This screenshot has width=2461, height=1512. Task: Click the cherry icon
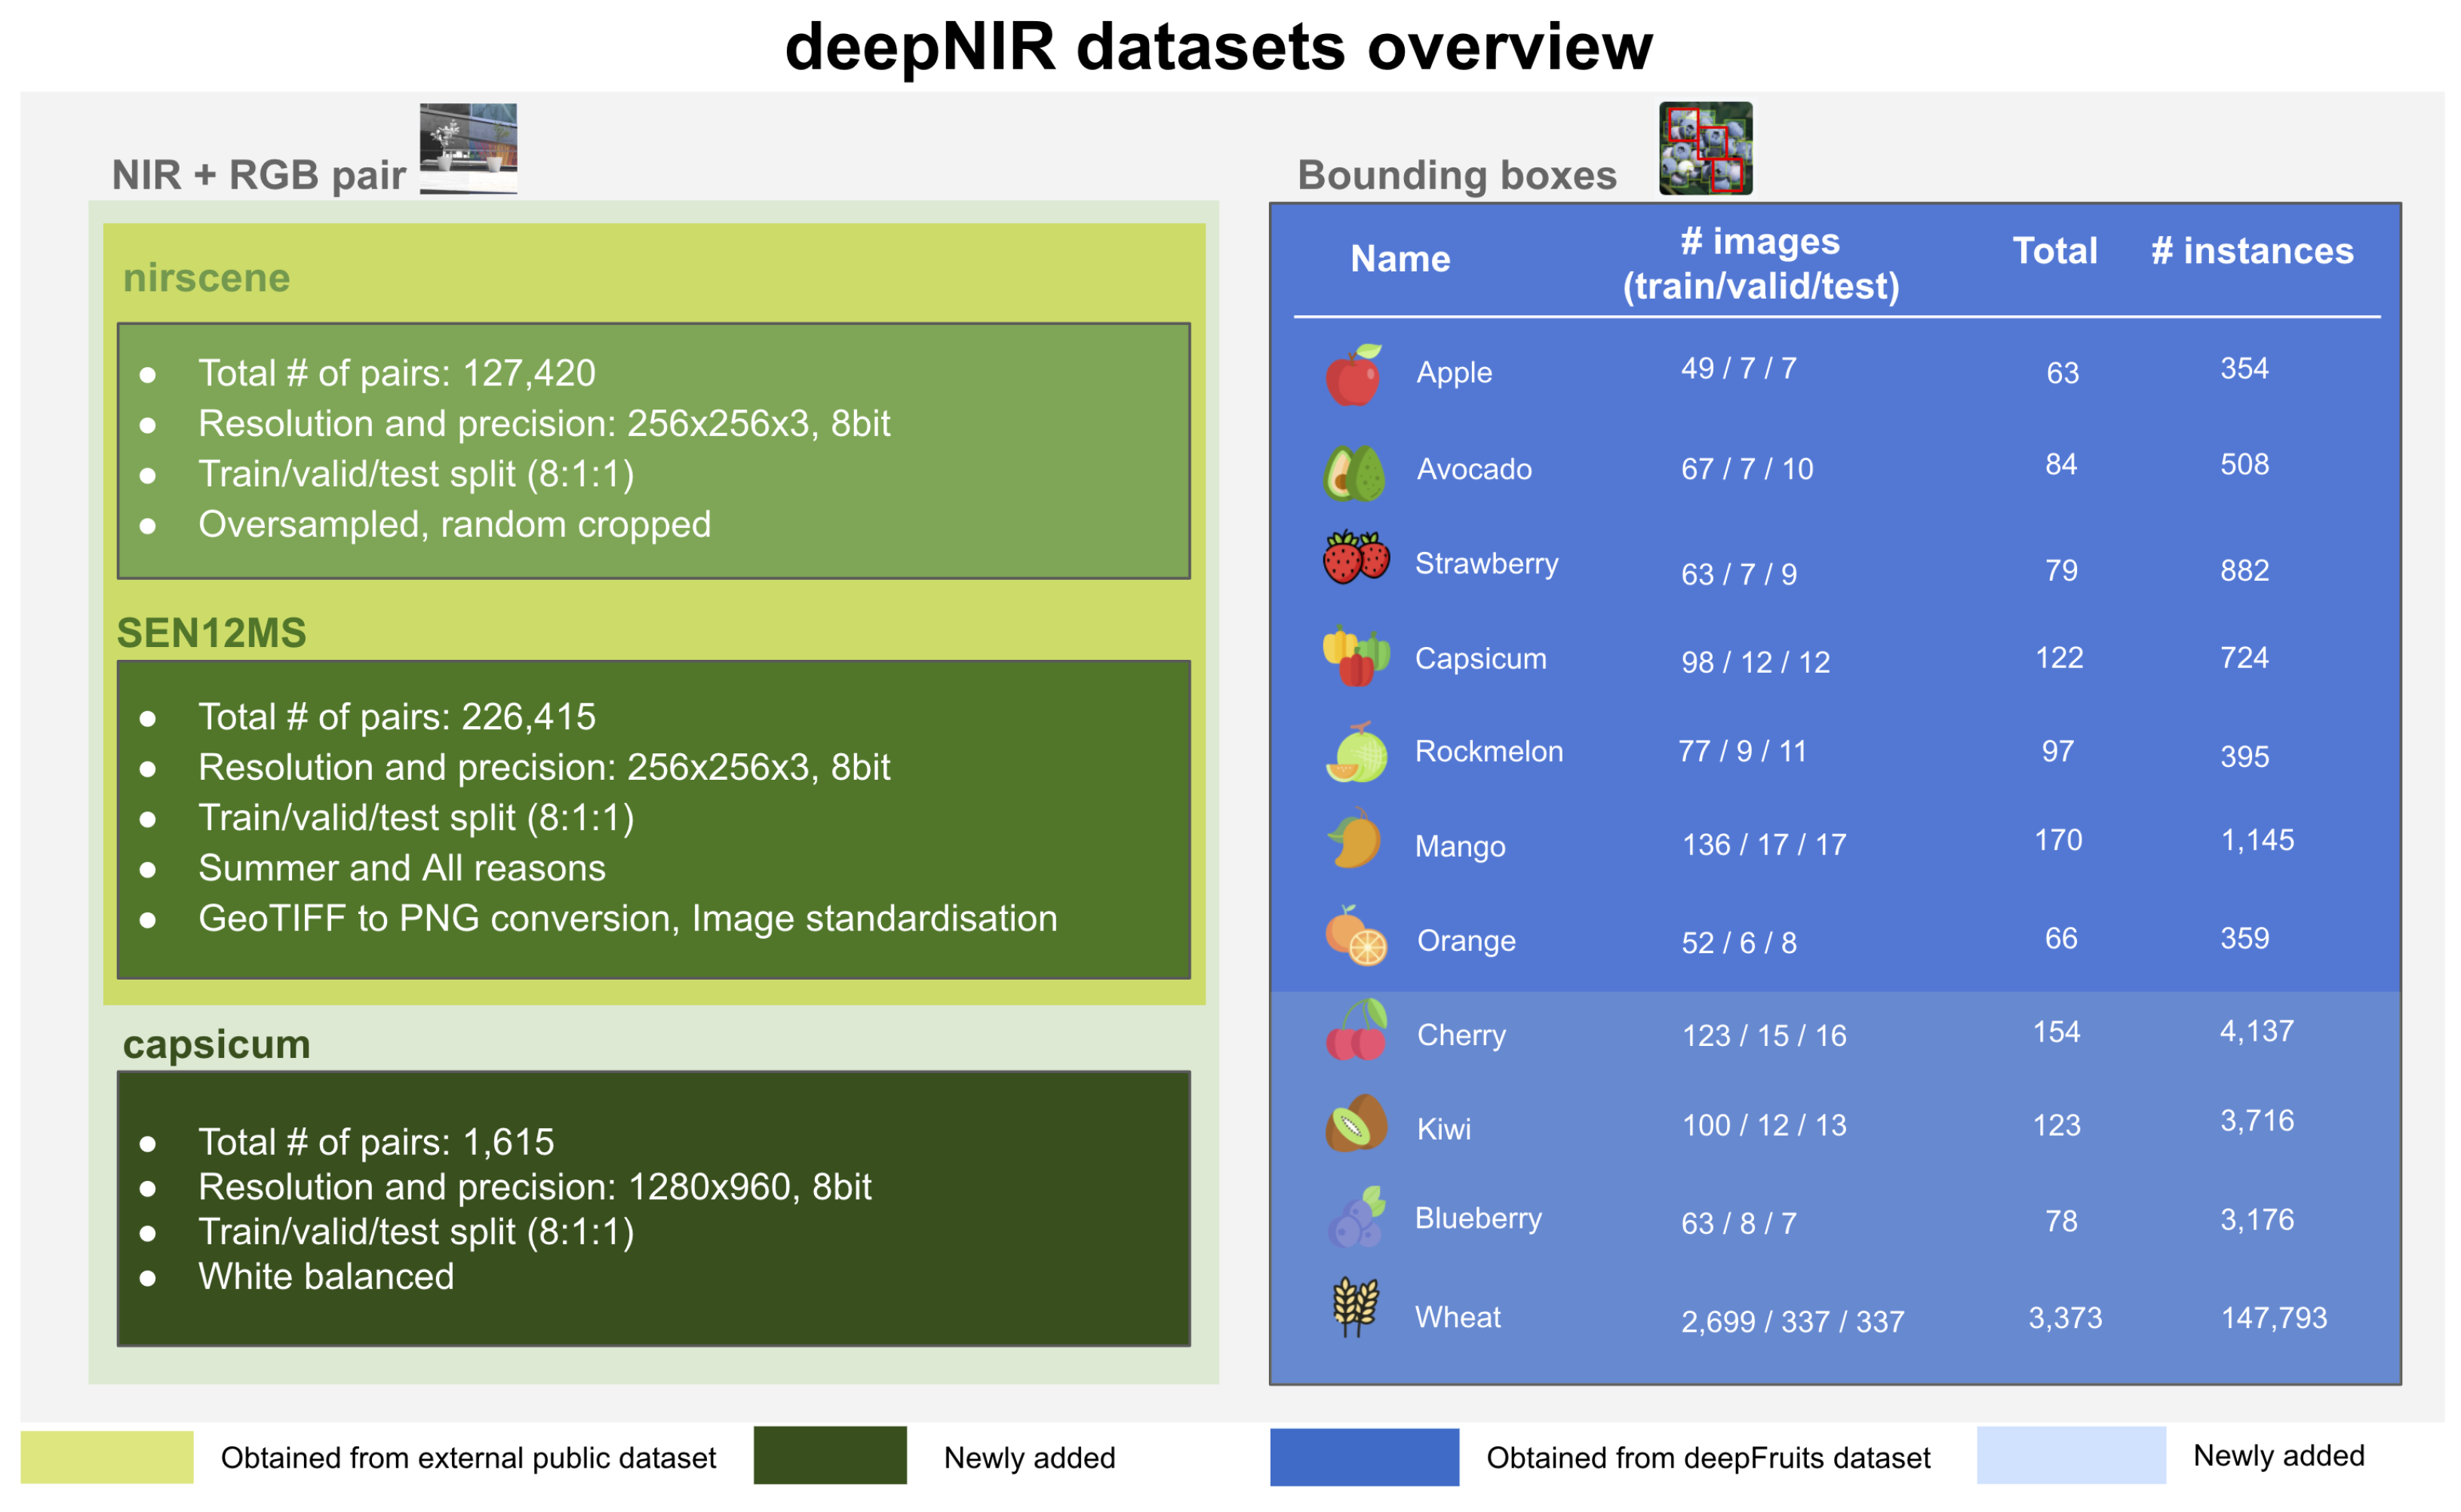tap(1356, 1030)
